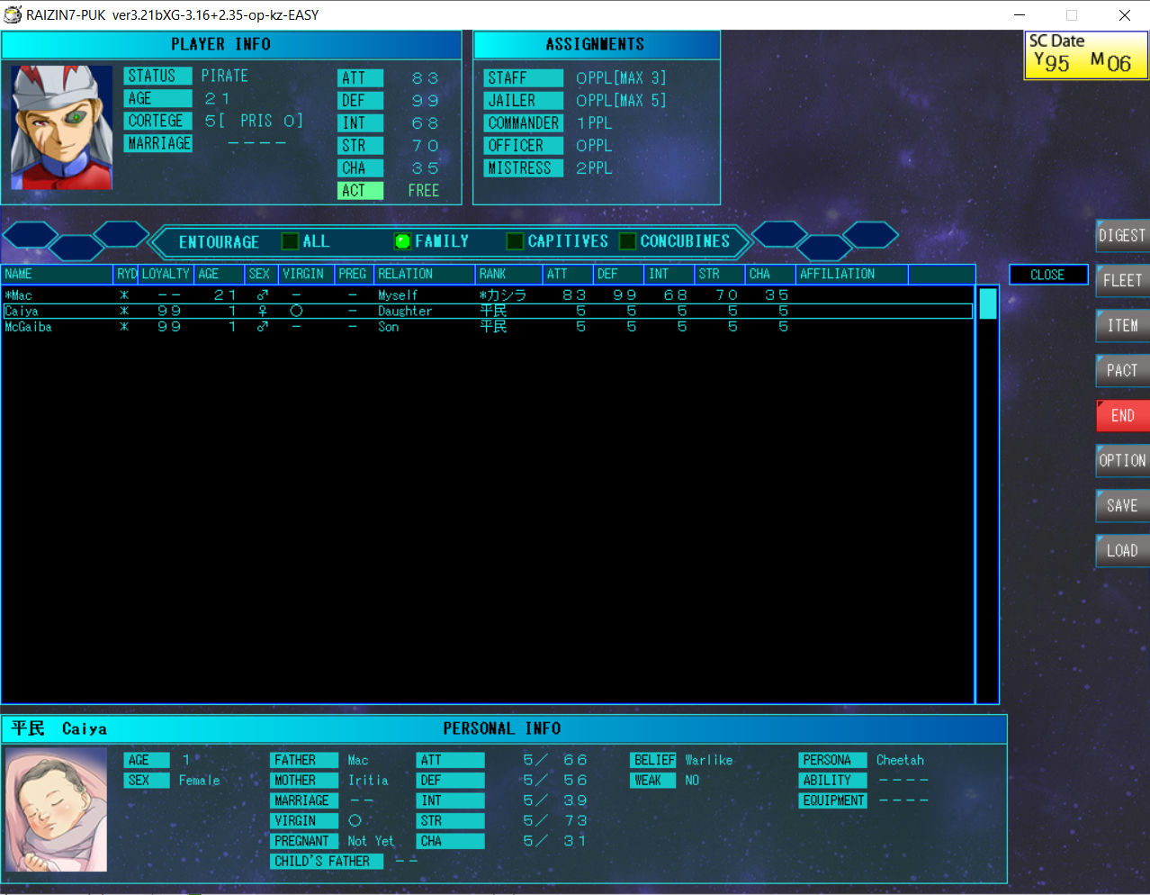Viewport: 1150px width, 895px height.
Task: Select the ALL entourage filter
Action: (291, 241)
